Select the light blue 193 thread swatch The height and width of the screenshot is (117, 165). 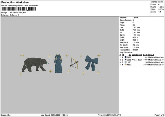(126, 62)
